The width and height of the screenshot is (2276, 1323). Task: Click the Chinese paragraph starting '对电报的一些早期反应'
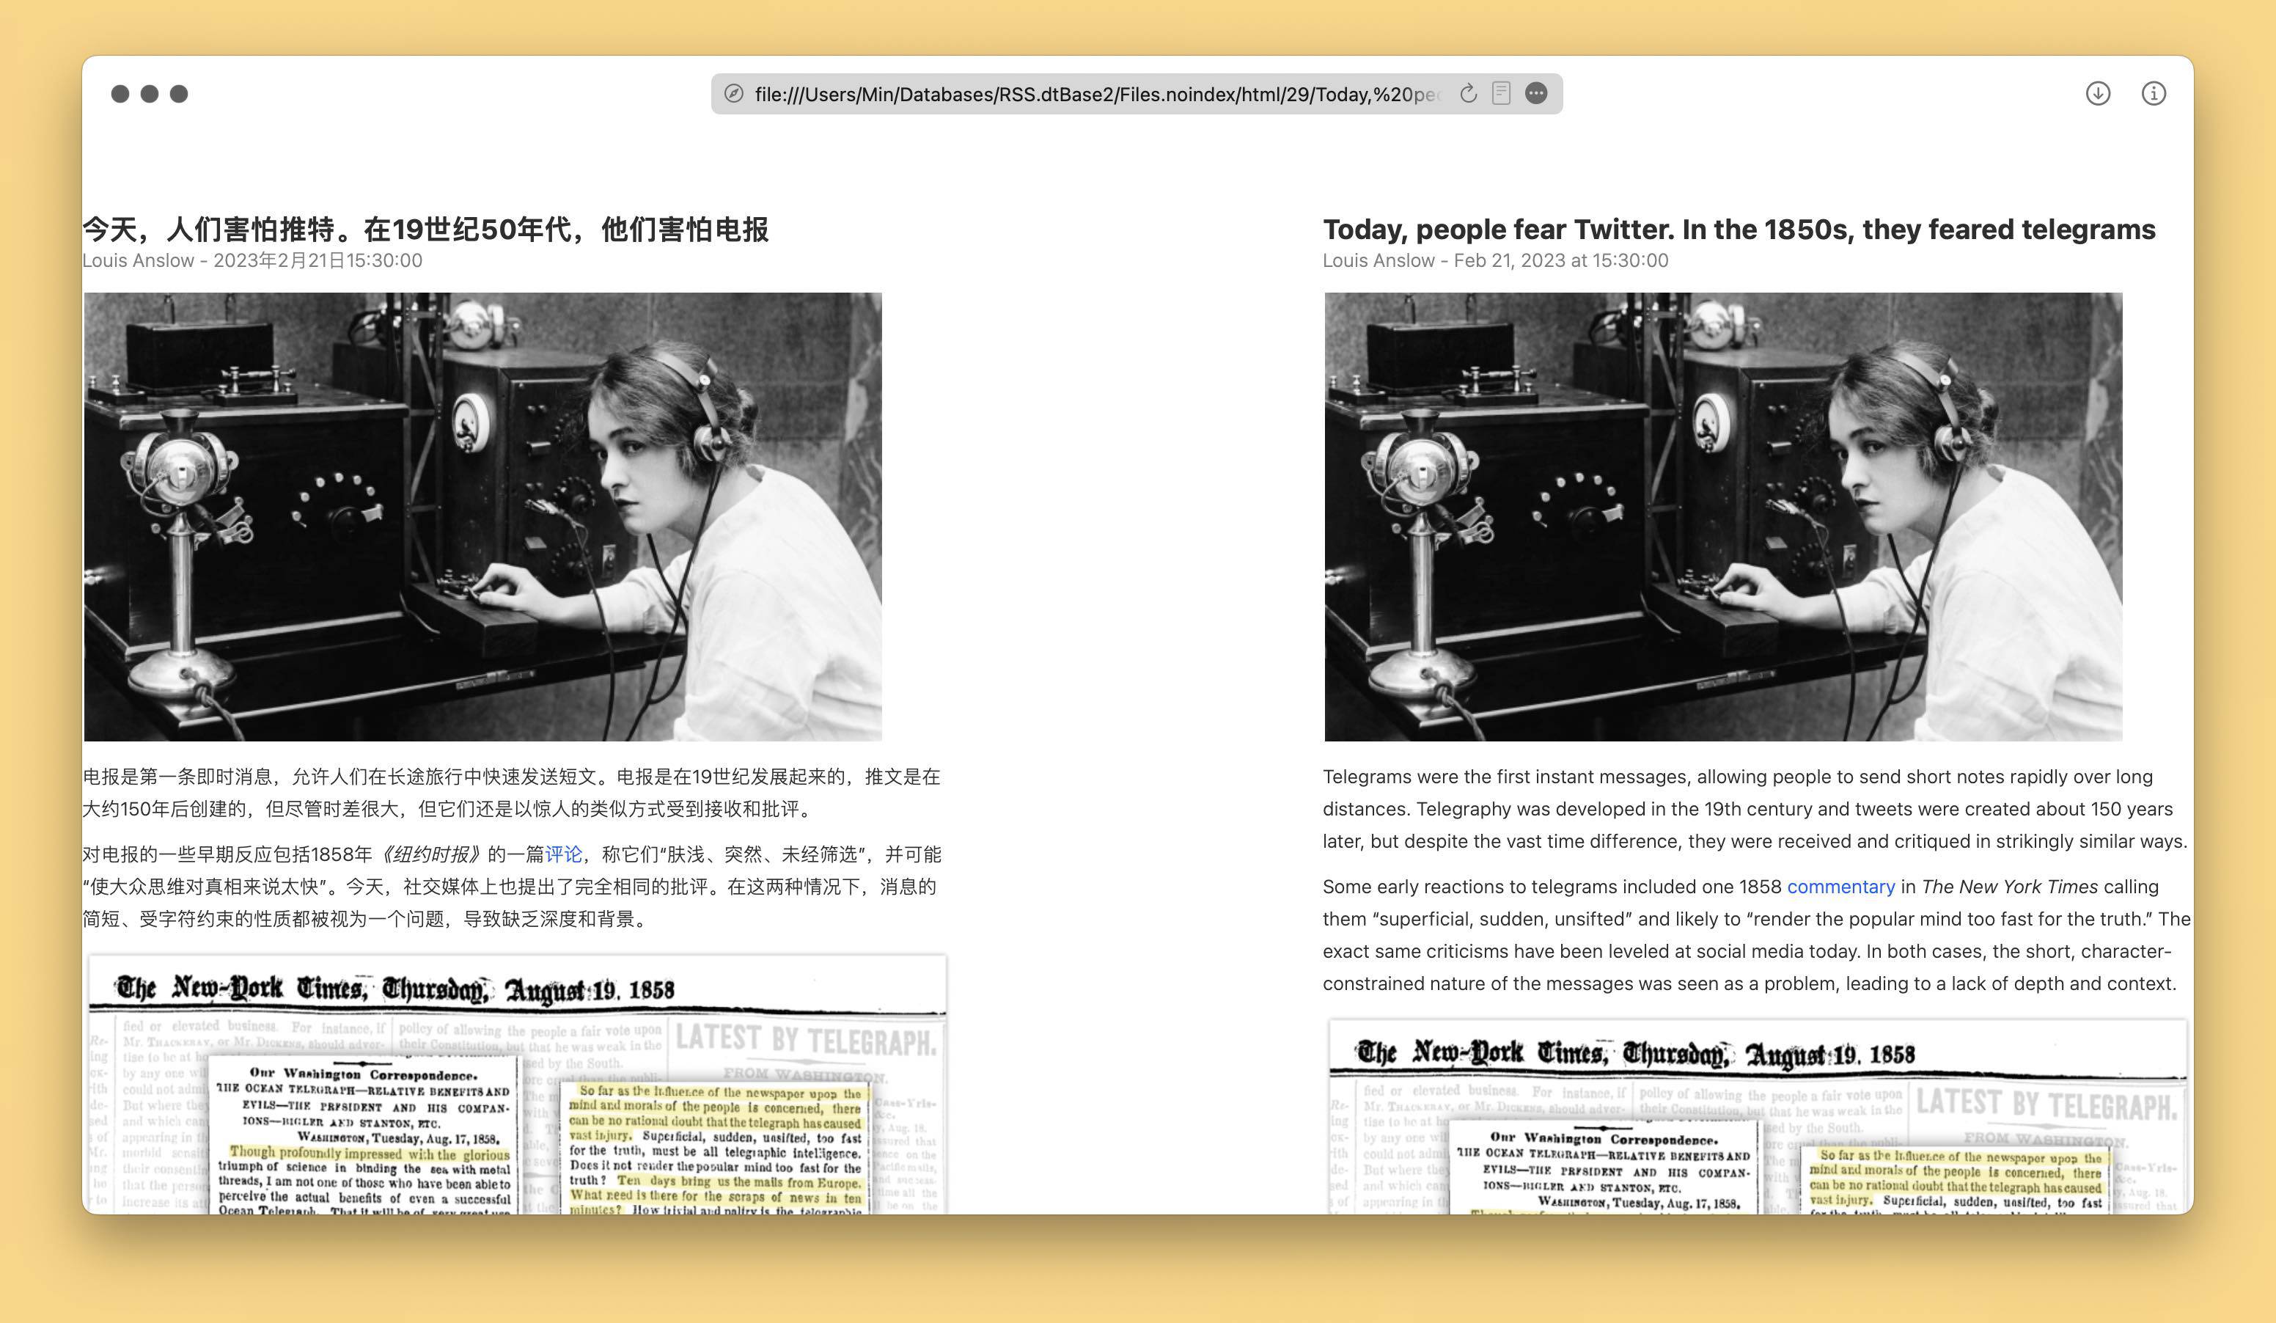pyautogui.click(x=512, y=887)
